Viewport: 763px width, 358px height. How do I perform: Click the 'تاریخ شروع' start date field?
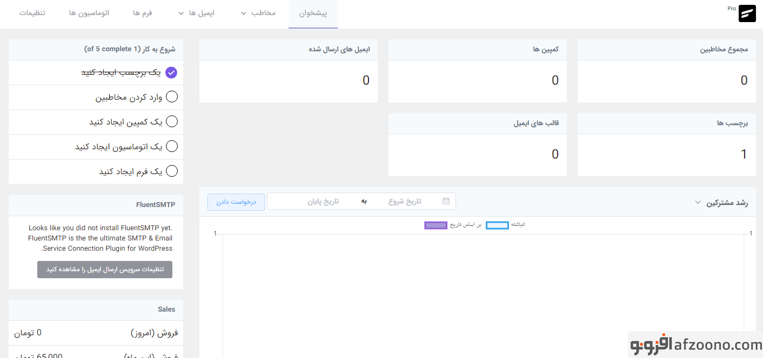click(x=404, y=201)
